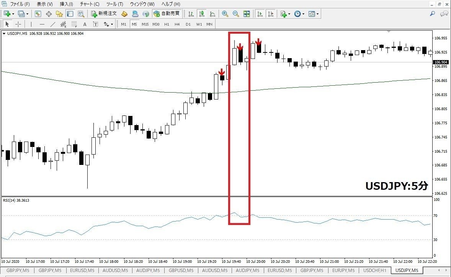The image size is (451, 277).
Task: Select the crosshair tool
Action: click(18, 24)
